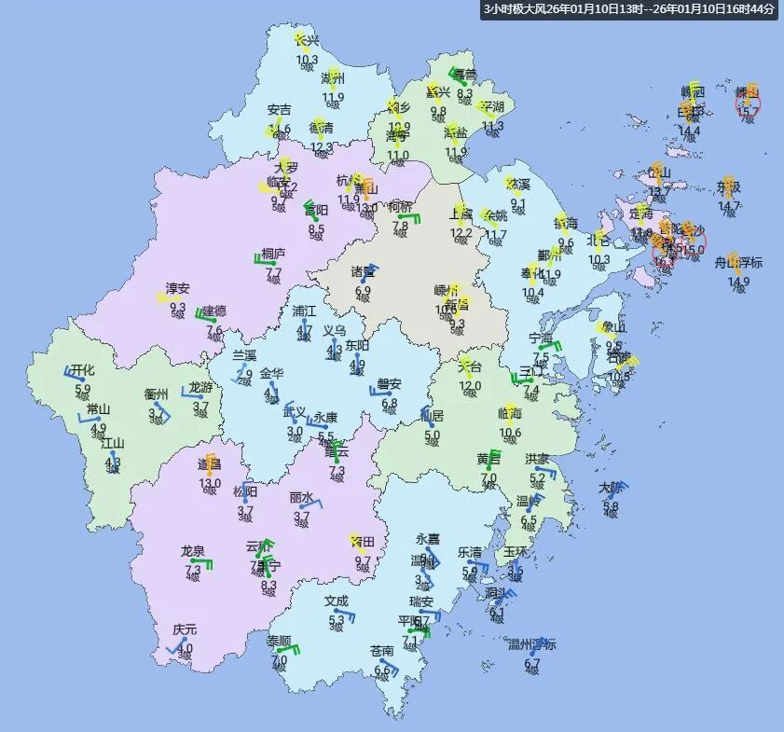This screenshot has width=784, height=732.
Task: Click the 临海 wind speed value 10.6
Action: (x=510, y=432)
